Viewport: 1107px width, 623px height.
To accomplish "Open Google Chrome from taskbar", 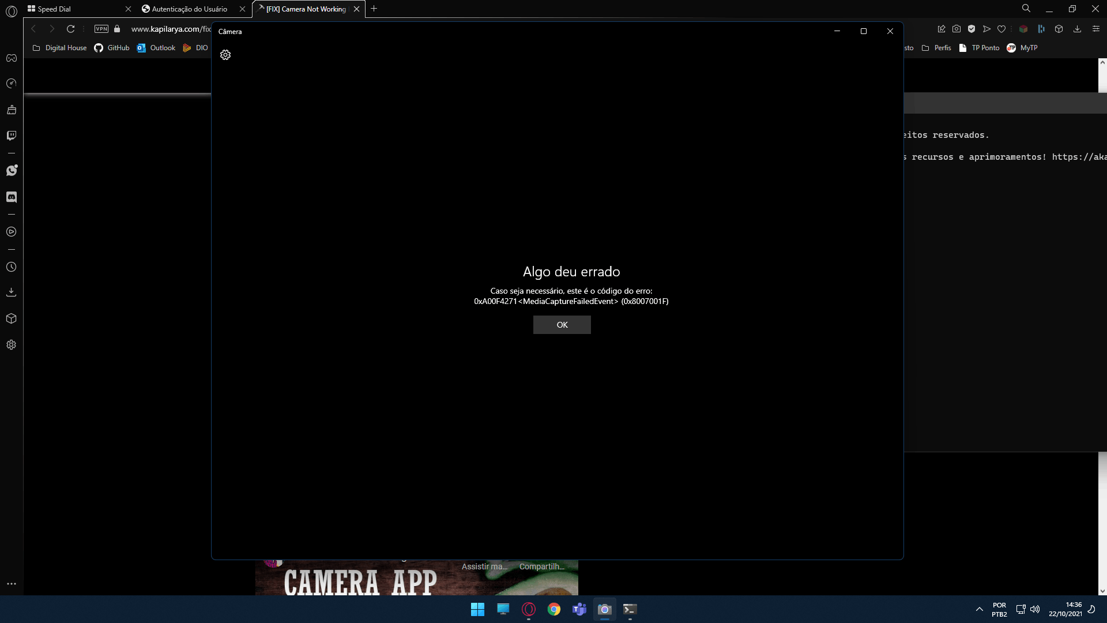I will coord(554,609).
